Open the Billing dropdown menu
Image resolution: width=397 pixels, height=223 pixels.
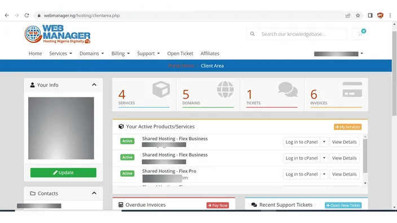coord(121,53)
